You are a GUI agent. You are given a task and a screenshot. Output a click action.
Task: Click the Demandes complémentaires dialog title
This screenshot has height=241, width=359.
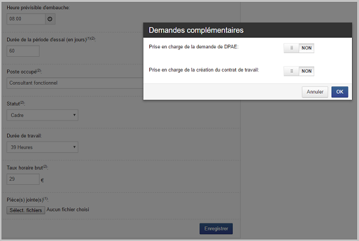(x=196, y=30)
